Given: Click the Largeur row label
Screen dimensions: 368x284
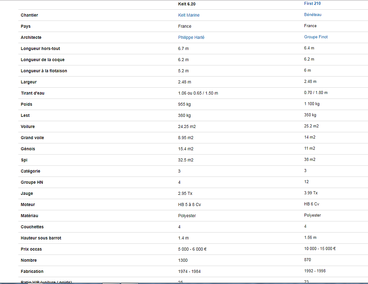Looking at the screenshot, I should [29, 82].
